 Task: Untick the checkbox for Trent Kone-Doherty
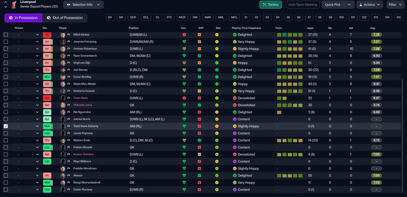[x=6, y=126]
